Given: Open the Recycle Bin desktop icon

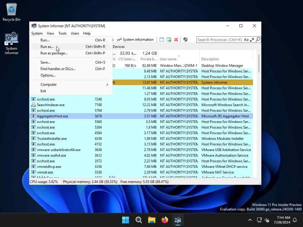Looking at the screenshot, I should click(12, 12).
